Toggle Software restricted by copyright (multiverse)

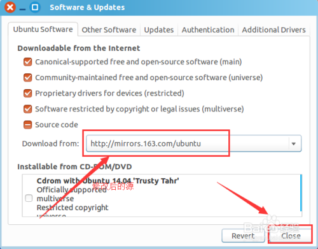pyautogui.click(x=28, y=109)
